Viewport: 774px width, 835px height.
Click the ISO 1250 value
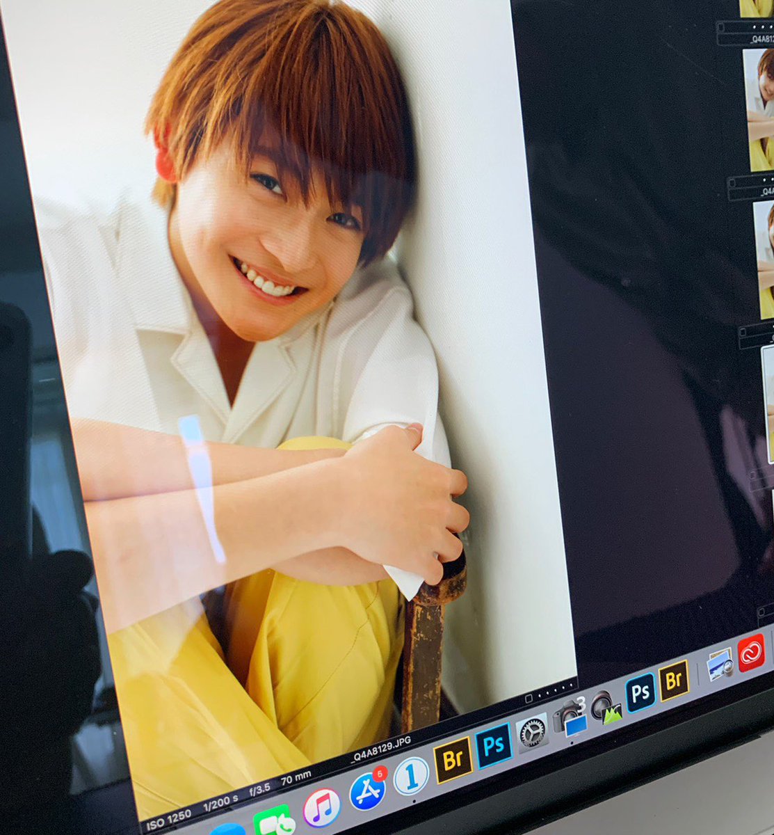coord(169,821)
